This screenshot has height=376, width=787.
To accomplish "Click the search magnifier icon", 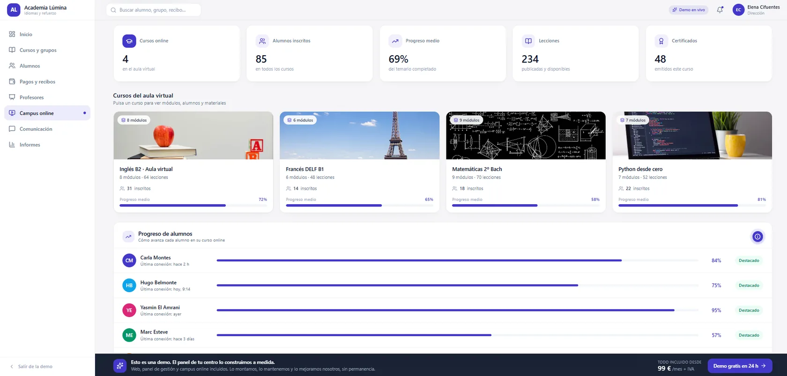I will click(113, 10).
